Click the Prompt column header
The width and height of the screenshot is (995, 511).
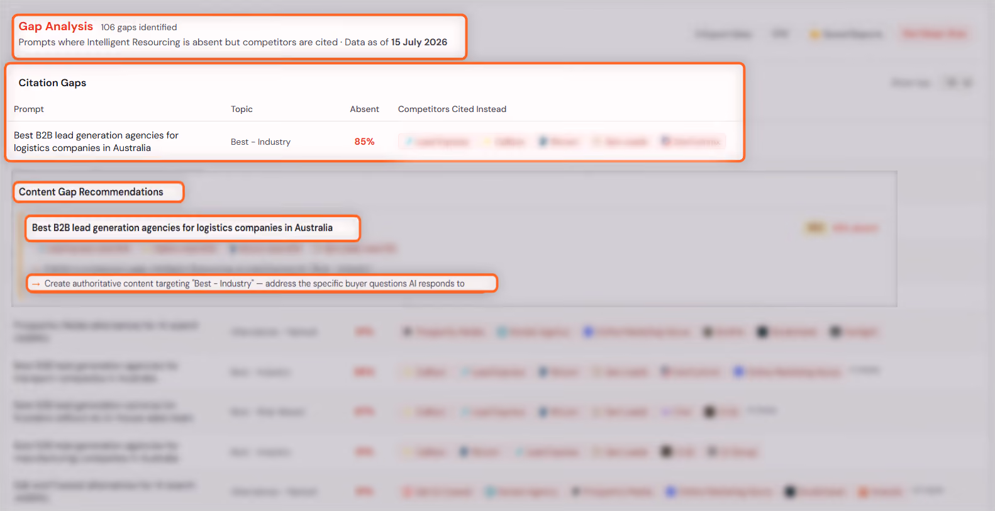coord(29,109)
